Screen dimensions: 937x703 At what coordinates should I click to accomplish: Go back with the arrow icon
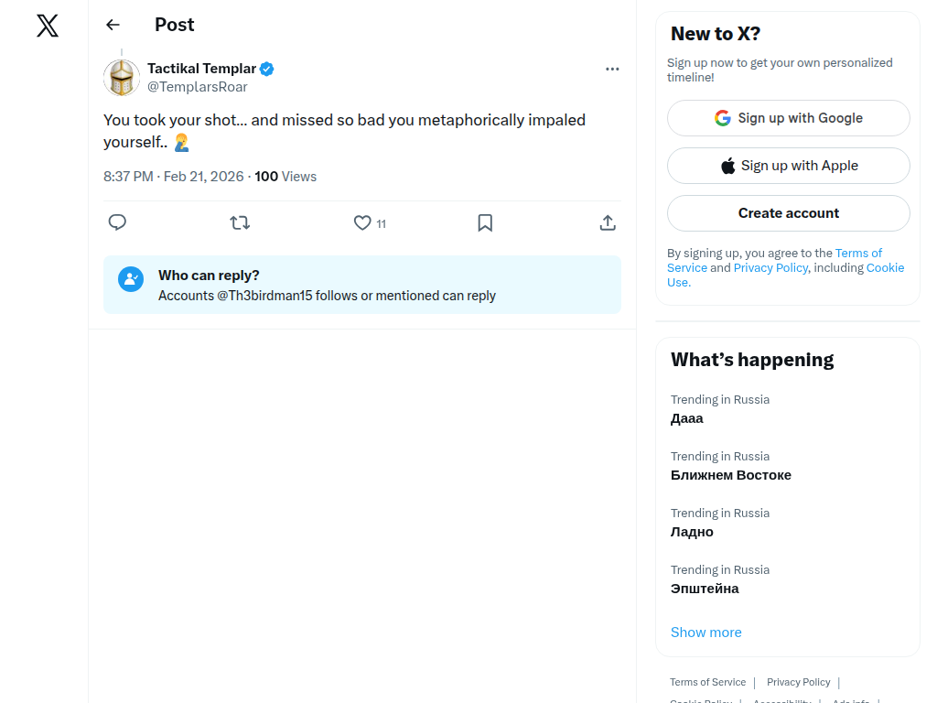click(x=113, y=25)
